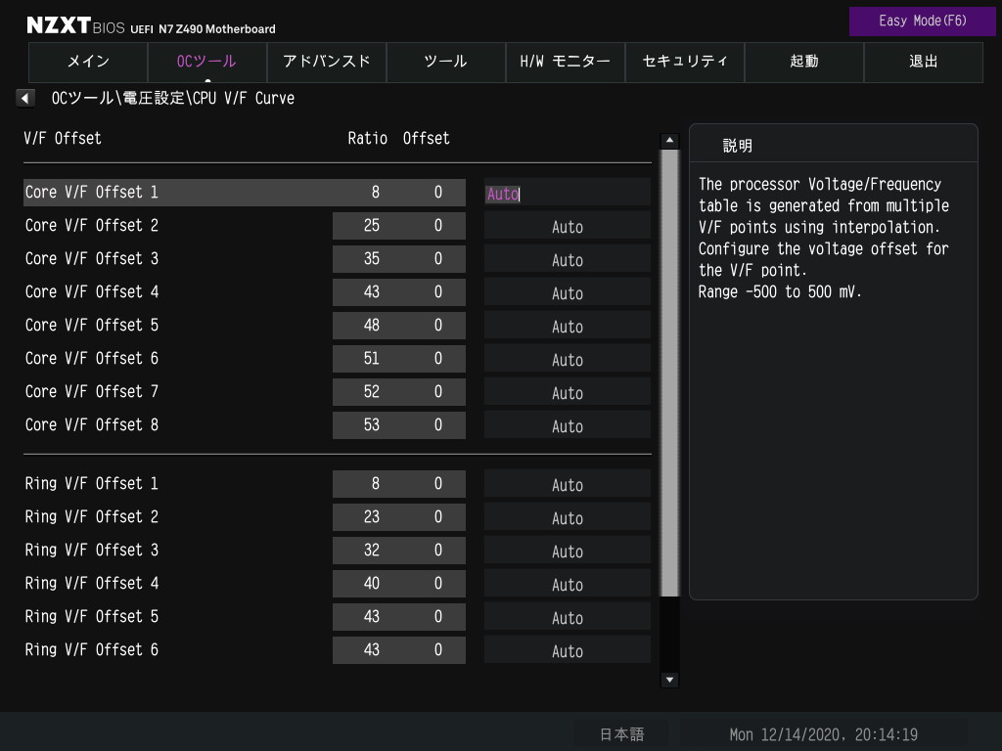The image size is (1002, 751).
Task: Set Ring V/F Offset 2 Auto field
Action: tap(567, 518)
